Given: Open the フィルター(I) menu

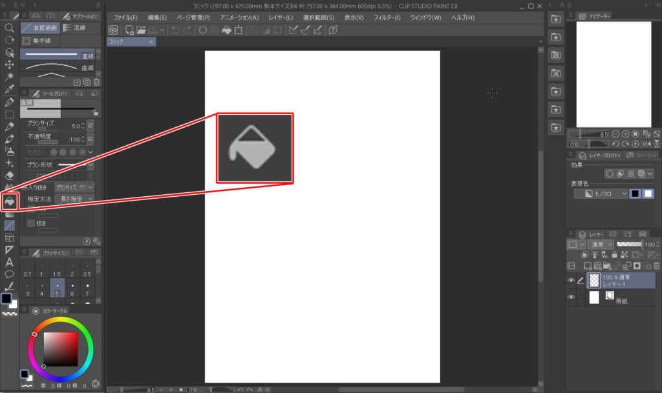Looking at the screenshot, I should (x=387, y=17).
